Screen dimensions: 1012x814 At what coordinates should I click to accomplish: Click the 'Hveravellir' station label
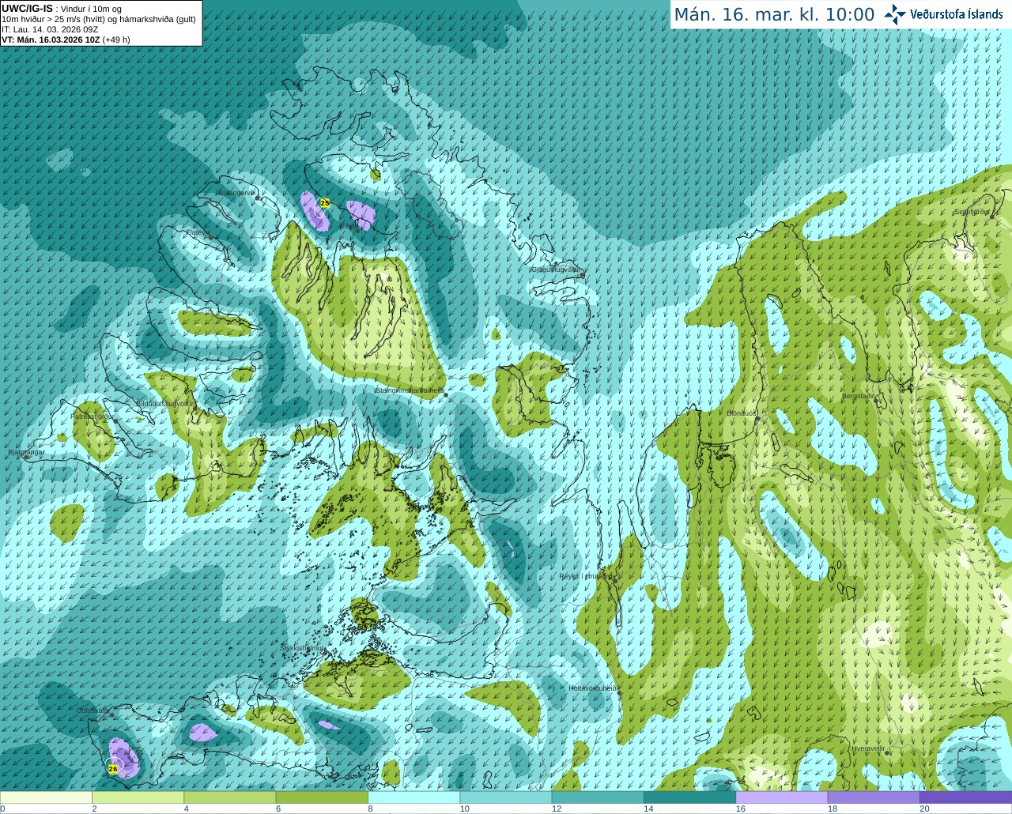pos(868,748)
